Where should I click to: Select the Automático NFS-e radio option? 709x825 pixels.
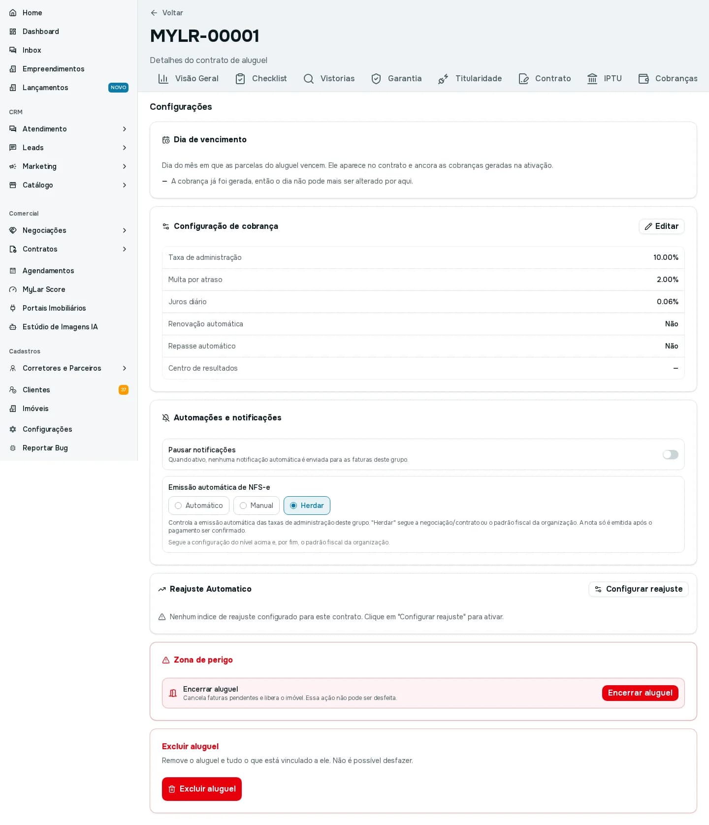coord(199,506)
